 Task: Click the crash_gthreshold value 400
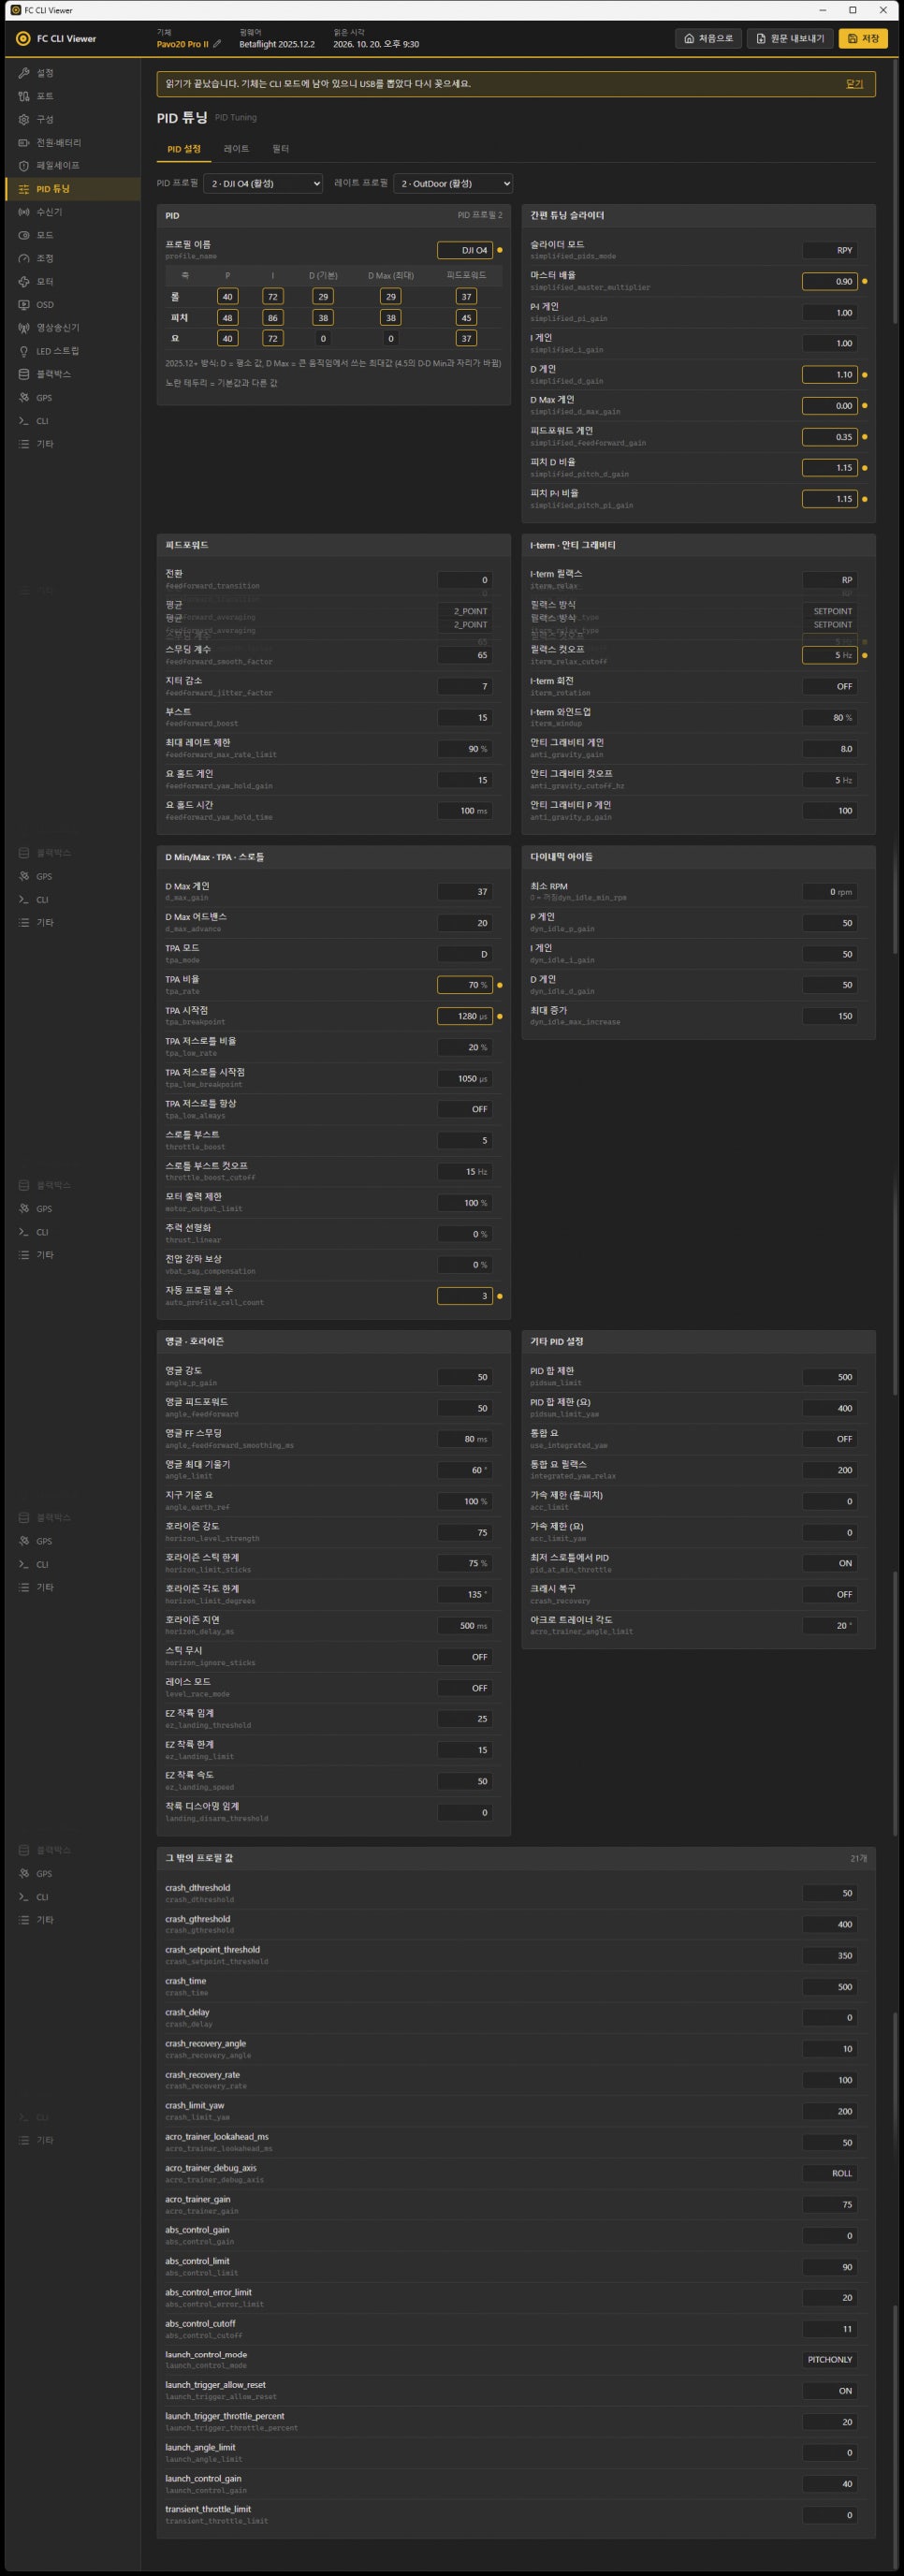[830, 1924]
